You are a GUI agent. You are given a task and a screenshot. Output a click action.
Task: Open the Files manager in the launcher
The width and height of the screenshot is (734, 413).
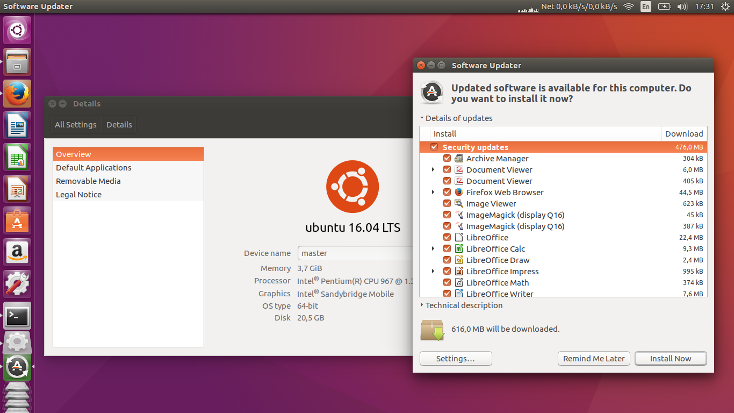(x=18, y=62)
